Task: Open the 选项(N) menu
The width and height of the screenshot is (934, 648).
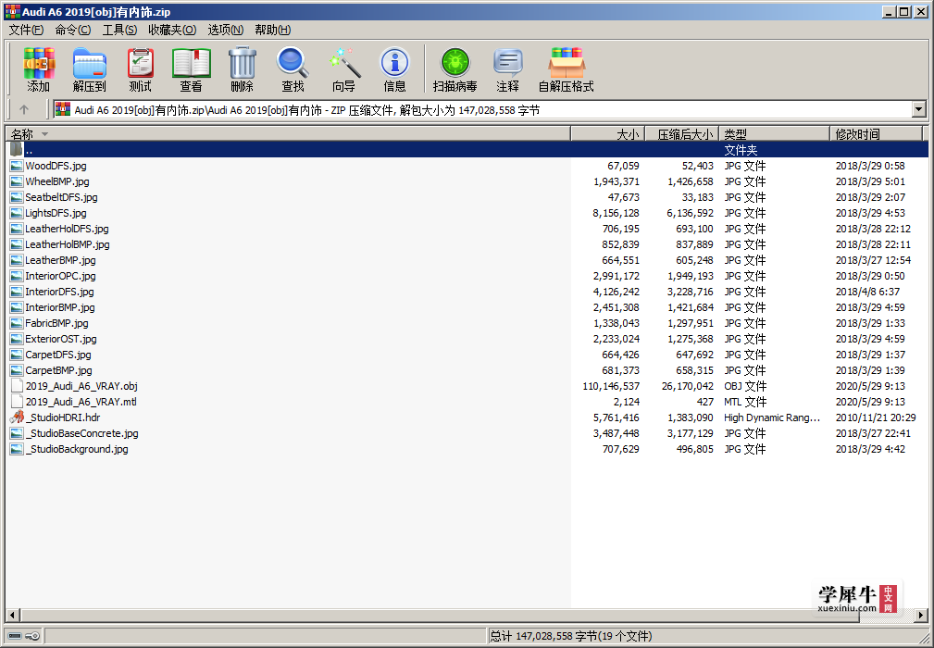Action: pos(225,30)
